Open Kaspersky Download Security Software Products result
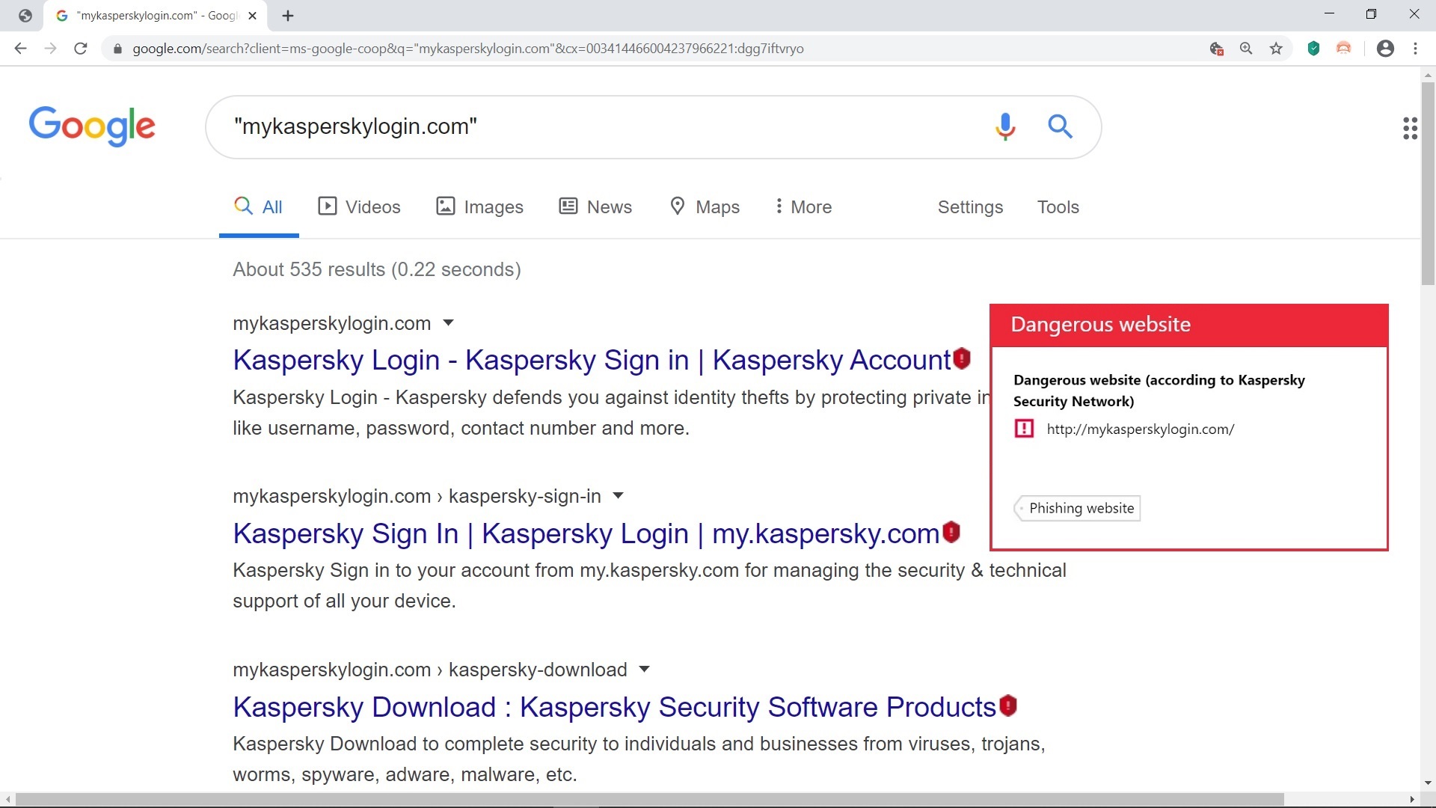Image resolution: width=1436 pixels, height=808 pixels. click(614, 707)
